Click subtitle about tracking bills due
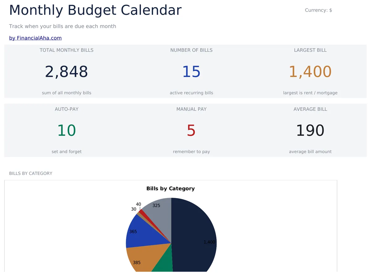371x276 pixels. (62, 26)
